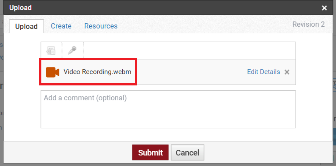Viewport: 336px width, 166px height.
Task: Cancel the upload dialog
Action: point(187,152)
